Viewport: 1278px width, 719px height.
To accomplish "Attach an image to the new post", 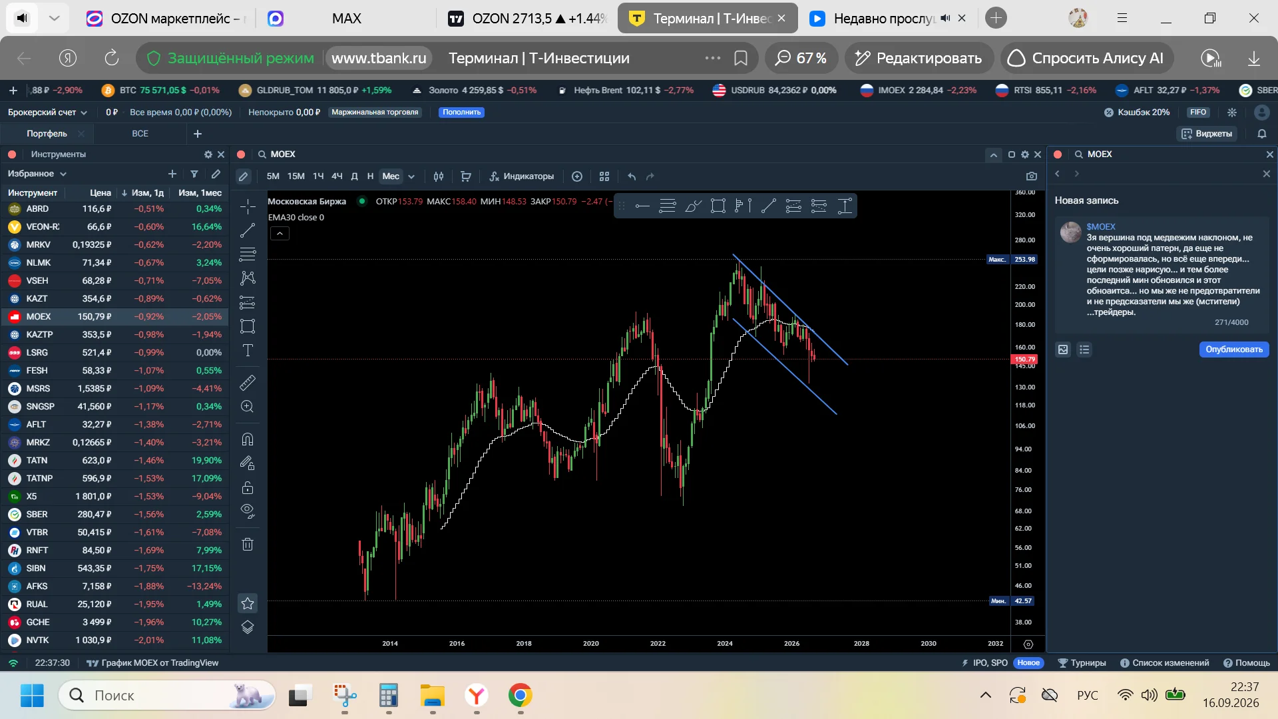I will (1063, 350).
